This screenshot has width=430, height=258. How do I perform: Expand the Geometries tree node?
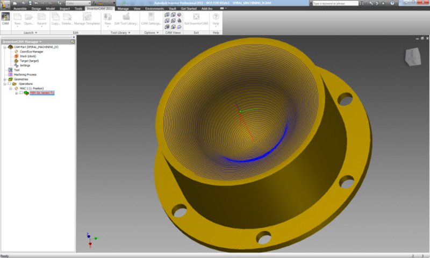tap(4, 79)
